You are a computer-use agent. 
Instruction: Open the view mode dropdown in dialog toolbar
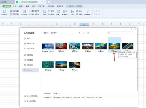88,33
